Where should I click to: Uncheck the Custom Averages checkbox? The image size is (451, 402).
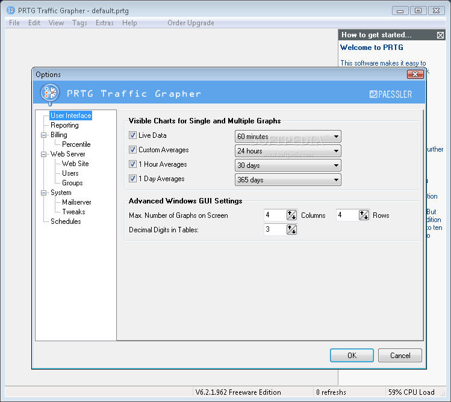(x=132, y=149)
